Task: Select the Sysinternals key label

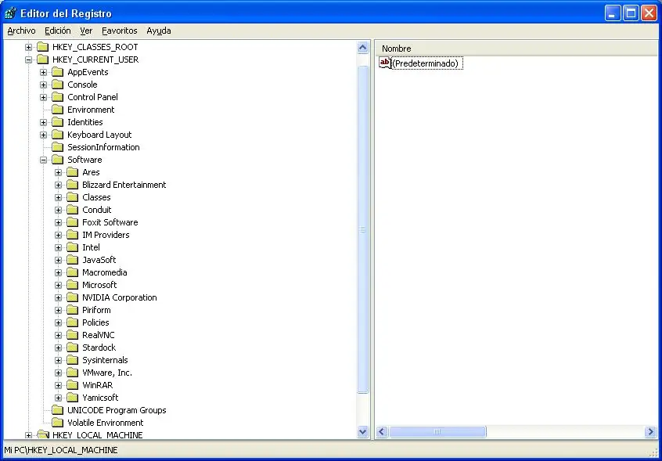Action: [x=105, y=360]
